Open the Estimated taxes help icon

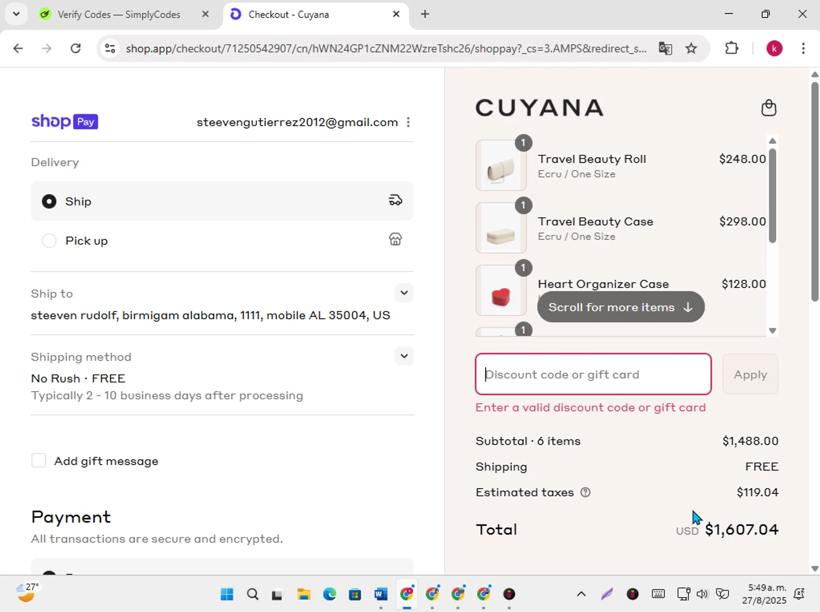(585, 492)
